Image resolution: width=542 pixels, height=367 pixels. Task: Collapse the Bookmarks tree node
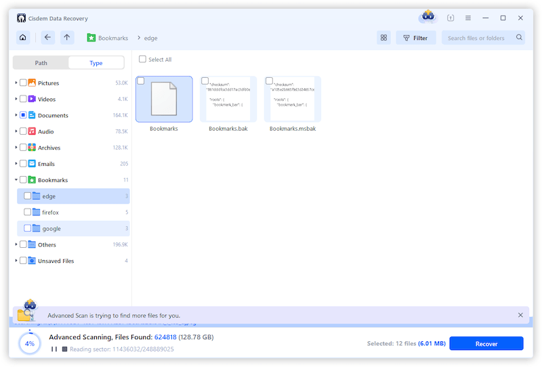16,180
